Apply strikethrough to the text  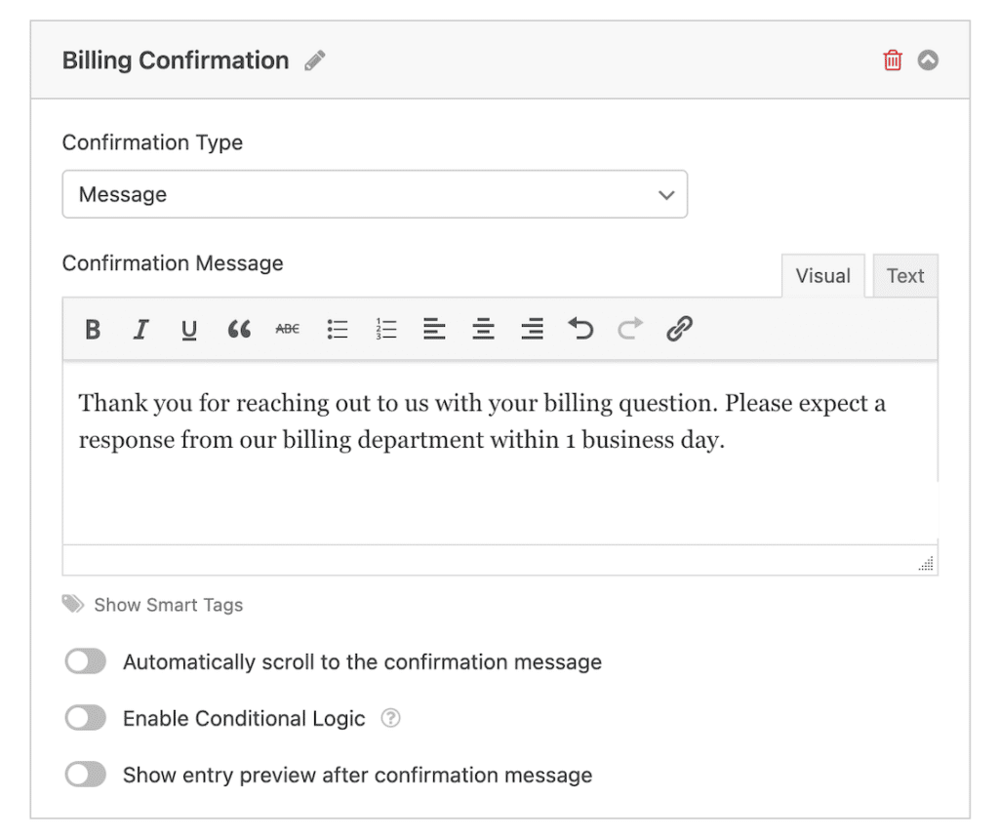pyautogui.click(x=287, y=329)
